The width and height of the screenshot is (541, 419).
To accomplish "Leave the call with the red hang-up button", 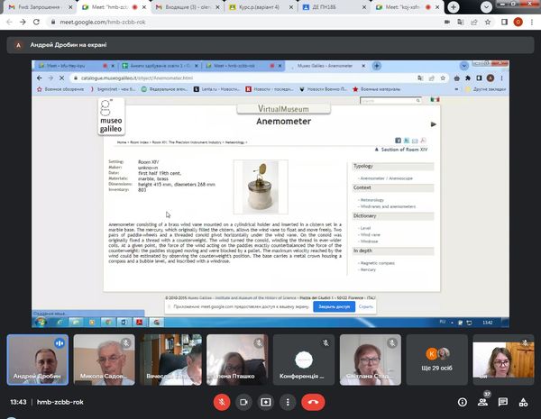I will [313, 402].
